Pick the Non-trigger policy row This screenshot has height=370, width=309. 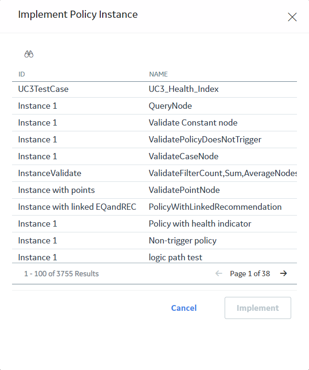154,241
